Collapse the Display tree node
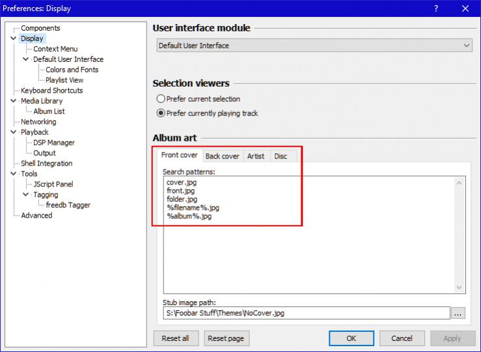 [x=14, y=38]
